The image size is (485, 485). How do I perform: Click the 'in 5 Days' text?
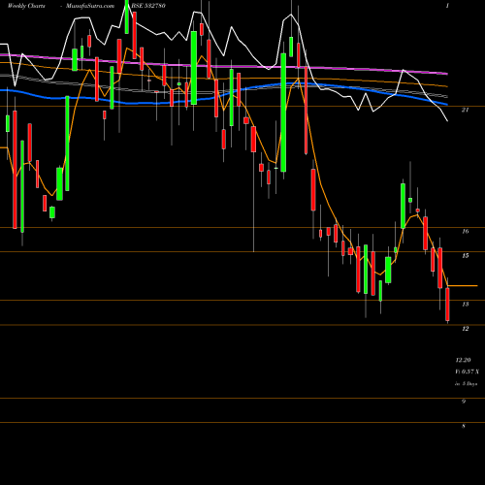coord(467,384)
